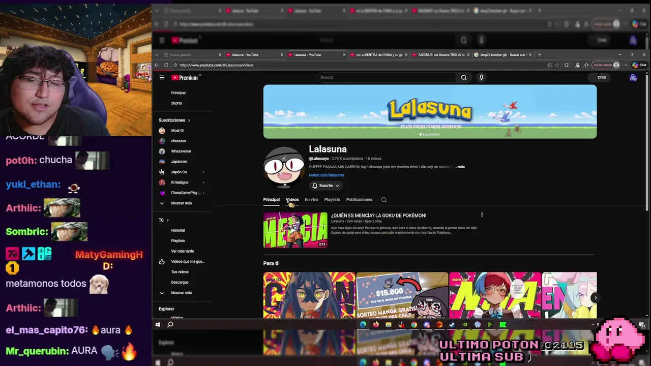The image size is (651, 366).
Task: Switch to the En vivo channel tab
Action: coord(311,200)
